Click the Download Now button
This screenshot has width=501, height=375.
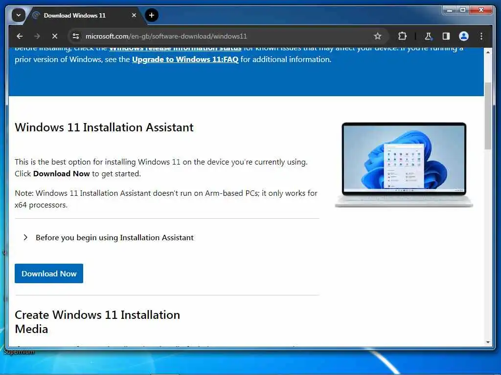(49, 273)
